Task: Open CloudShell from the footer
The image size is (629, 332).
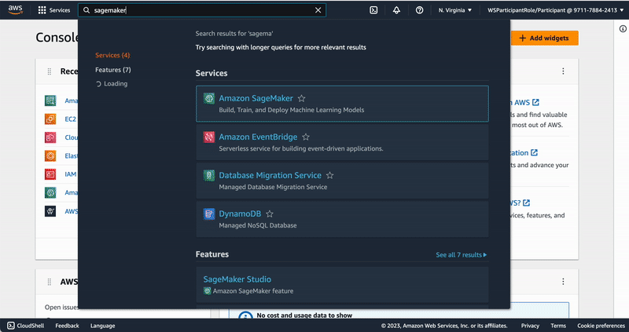Action: 26,326
